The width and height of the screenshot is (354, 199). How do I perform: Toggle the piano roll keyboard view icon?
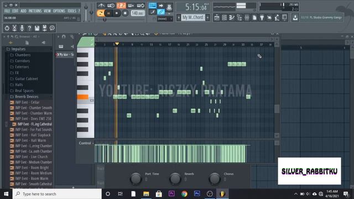61,46
